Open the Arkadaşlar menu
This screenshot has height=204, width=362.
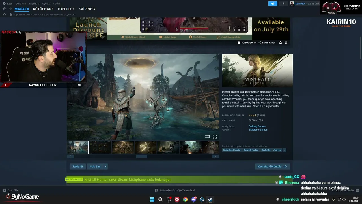tap(34, 3)
